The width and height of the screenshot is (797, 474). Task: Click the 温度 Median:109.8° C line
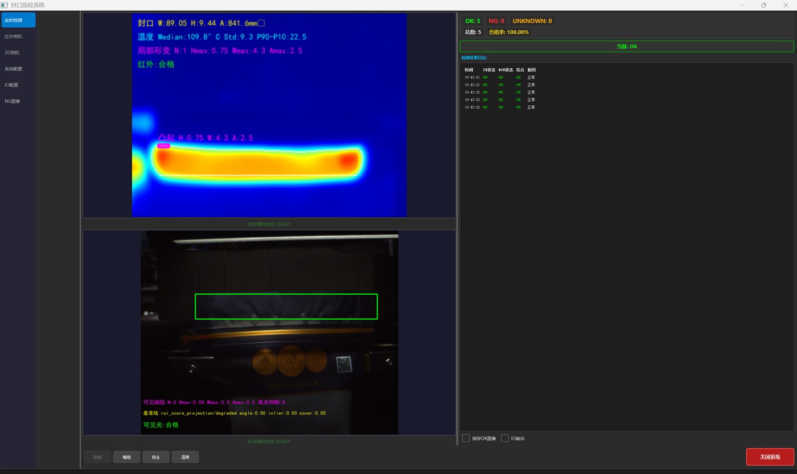(222, 37)
